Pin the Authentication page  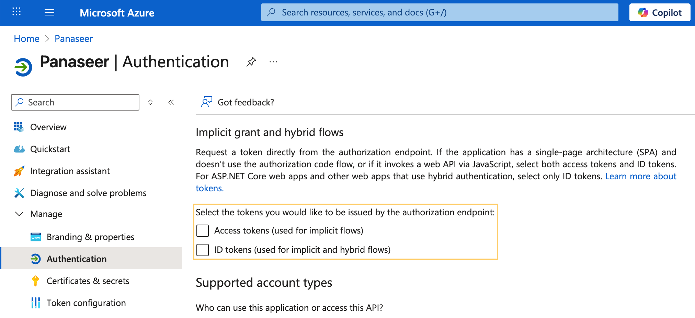click(251, 62)
